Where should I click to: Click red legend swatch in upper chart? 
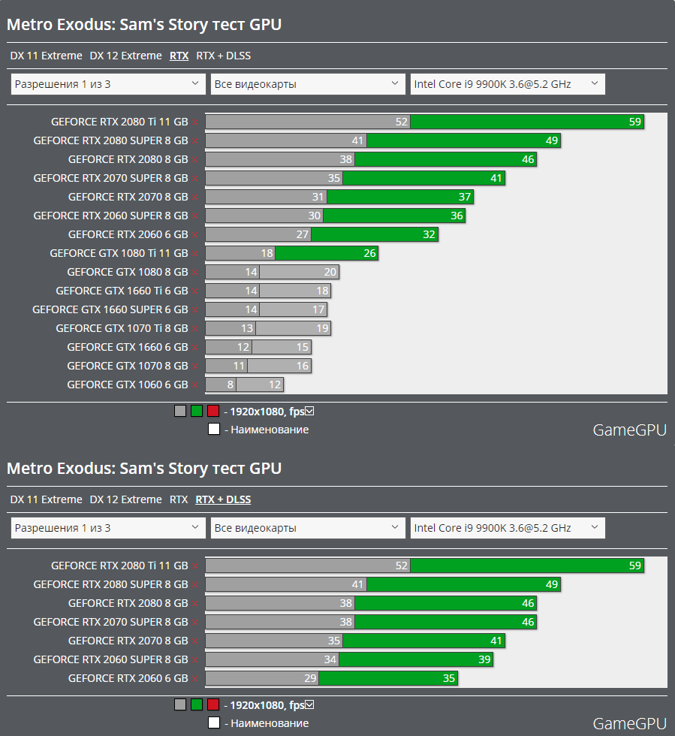pyautogui.click(x=213, y=412)
